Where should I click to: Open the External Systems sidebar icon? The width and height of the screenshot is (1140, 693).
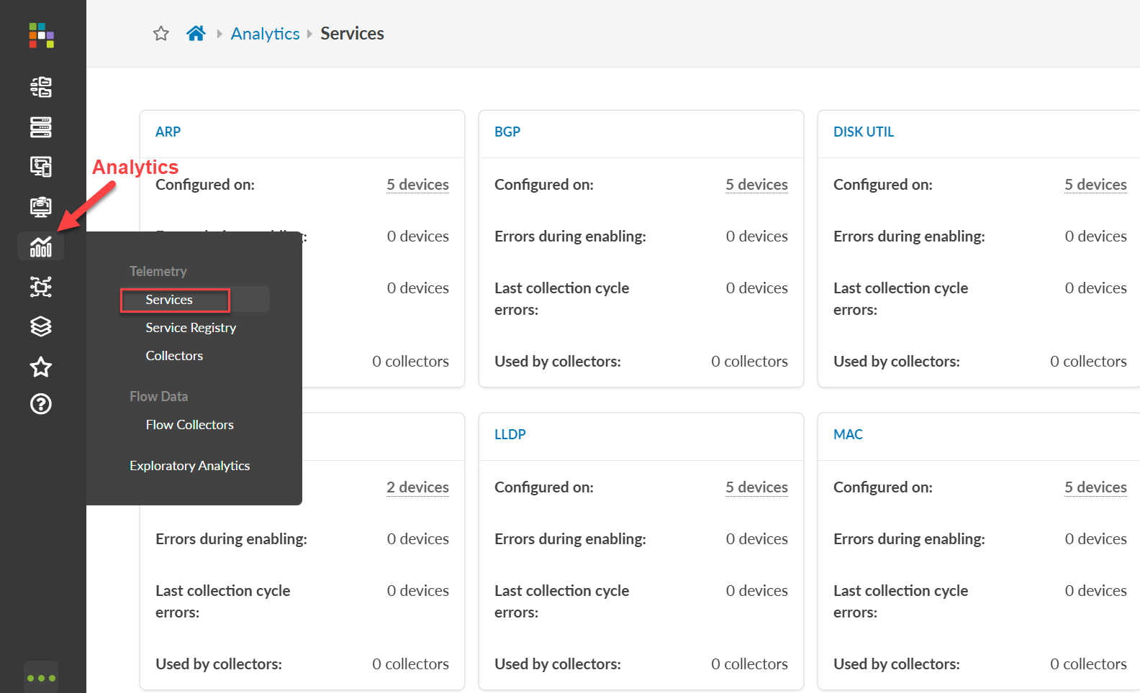click(x=41, y=287)
